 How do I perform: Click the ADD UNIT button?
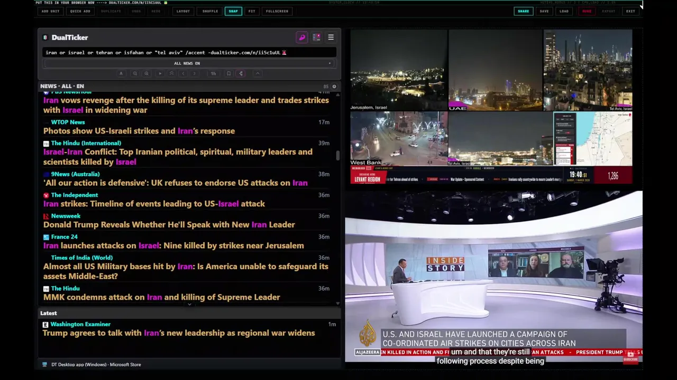(50, 11)
